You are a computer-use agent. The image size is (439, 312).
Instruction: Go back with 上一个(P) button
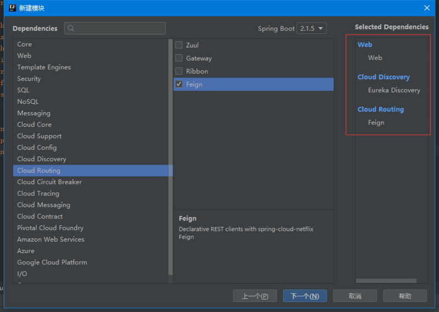[255, 296]
